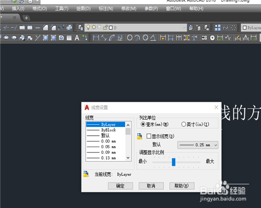The image size is (261, 208).
Task: Select 0.00 mm lineweight
Action: pos(105,141)
